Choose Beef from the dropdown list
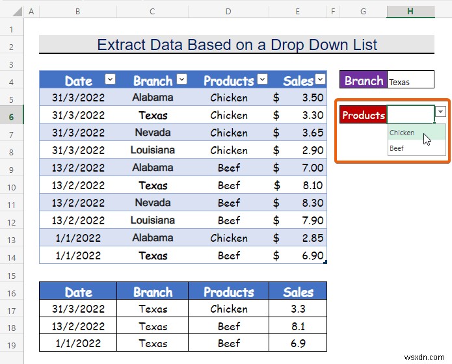 tap(416, 148)
